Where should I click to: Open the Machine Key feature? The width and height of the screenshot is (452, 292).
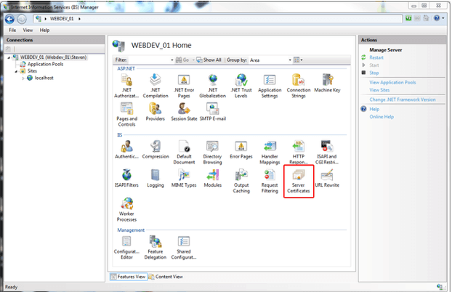[x=327, y=83]
